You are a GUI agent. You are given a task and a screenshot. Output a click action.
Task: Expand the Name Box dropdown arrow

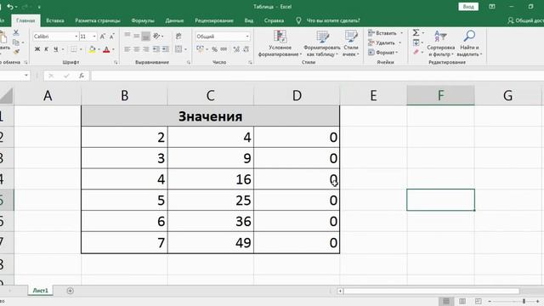click(x=26, y=76)
